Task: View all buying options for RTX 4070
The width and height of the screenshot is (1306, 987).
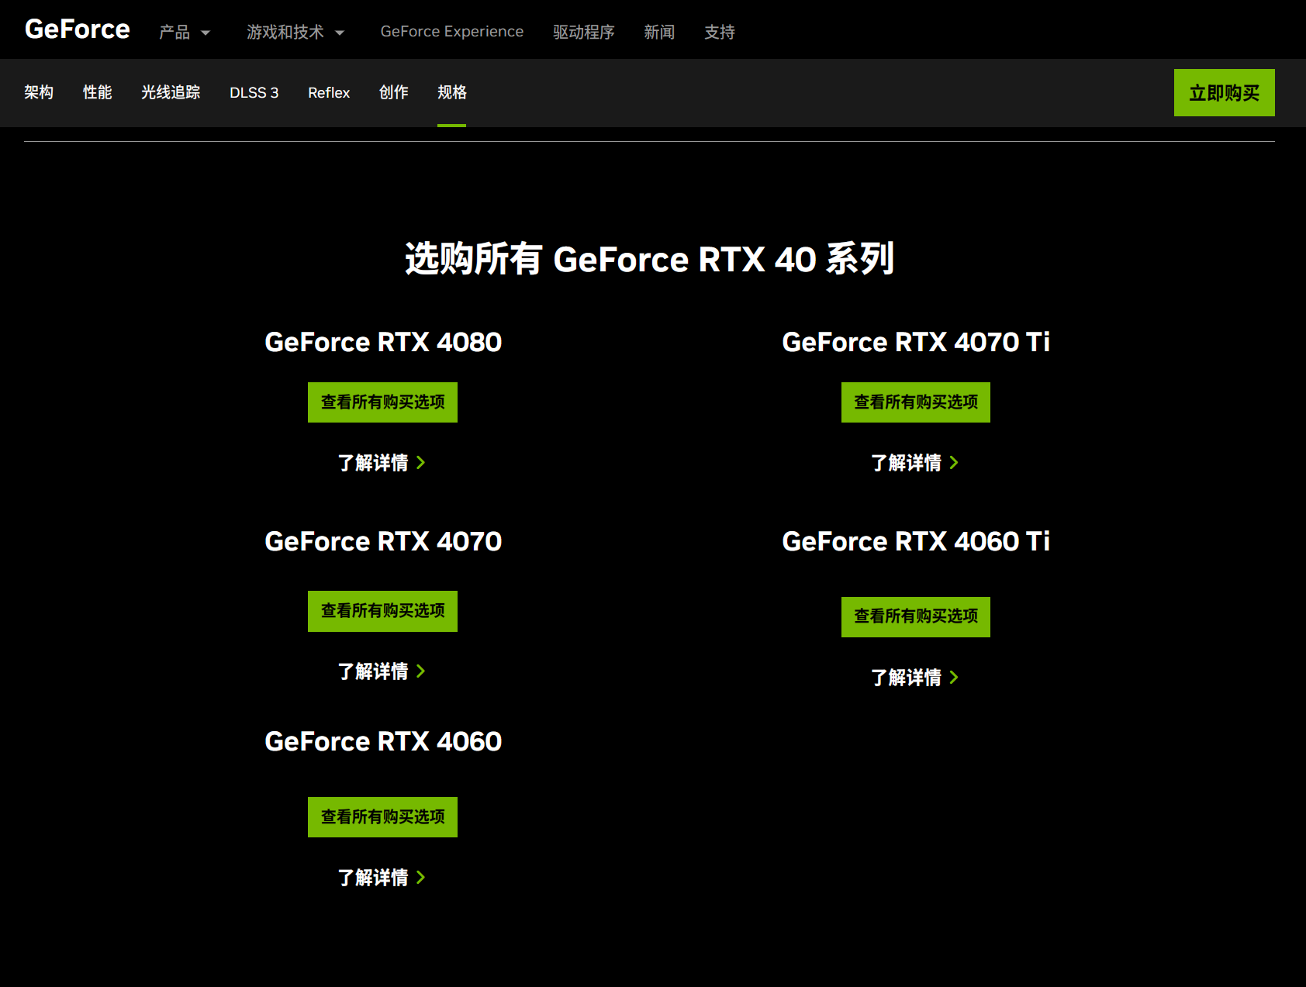Action: point(382,611)
